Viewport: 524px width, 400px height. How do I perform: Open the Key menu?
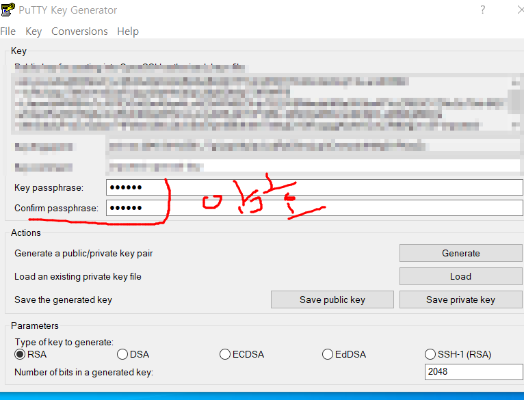[x=34, y=31]
